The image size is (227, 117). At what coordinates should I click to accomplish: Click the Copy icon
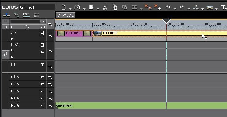115,7
